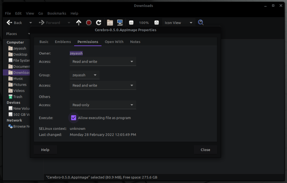Screen dimensions: 287x183
Task: Click the Last changed date text
Action: (x=103, y=134)
